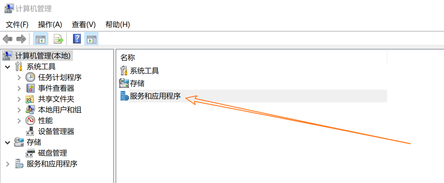444x183 pixels.
Task: Open the 查看(V) menu
Action: point(84,25)
